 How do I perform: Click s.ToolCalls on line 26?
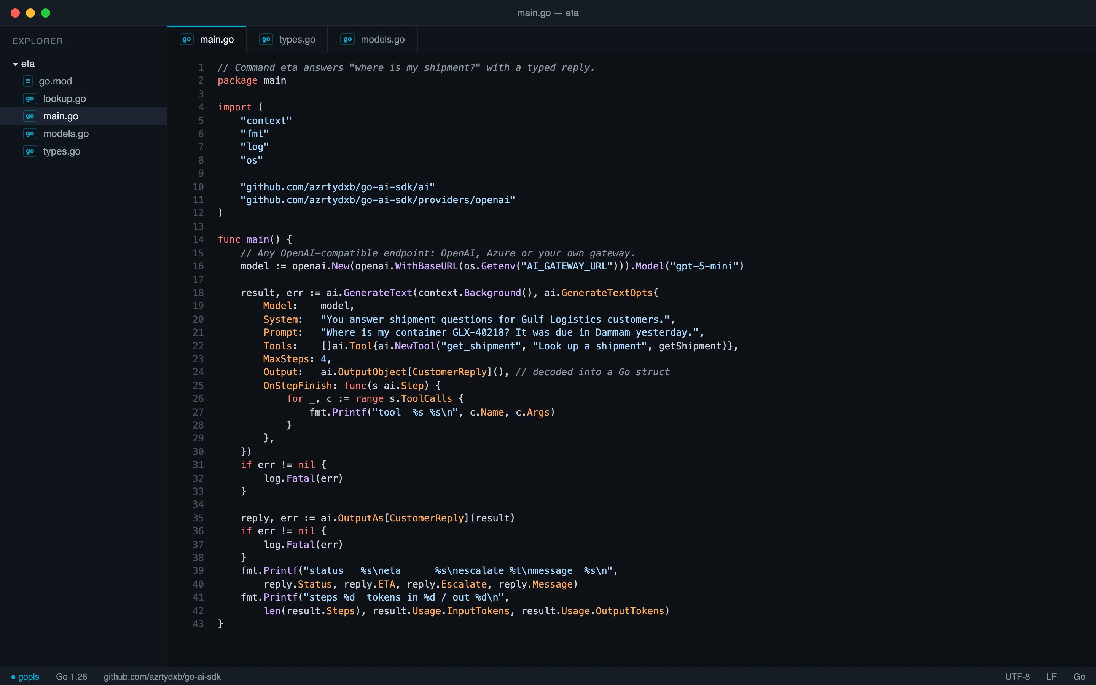point(421,399)
